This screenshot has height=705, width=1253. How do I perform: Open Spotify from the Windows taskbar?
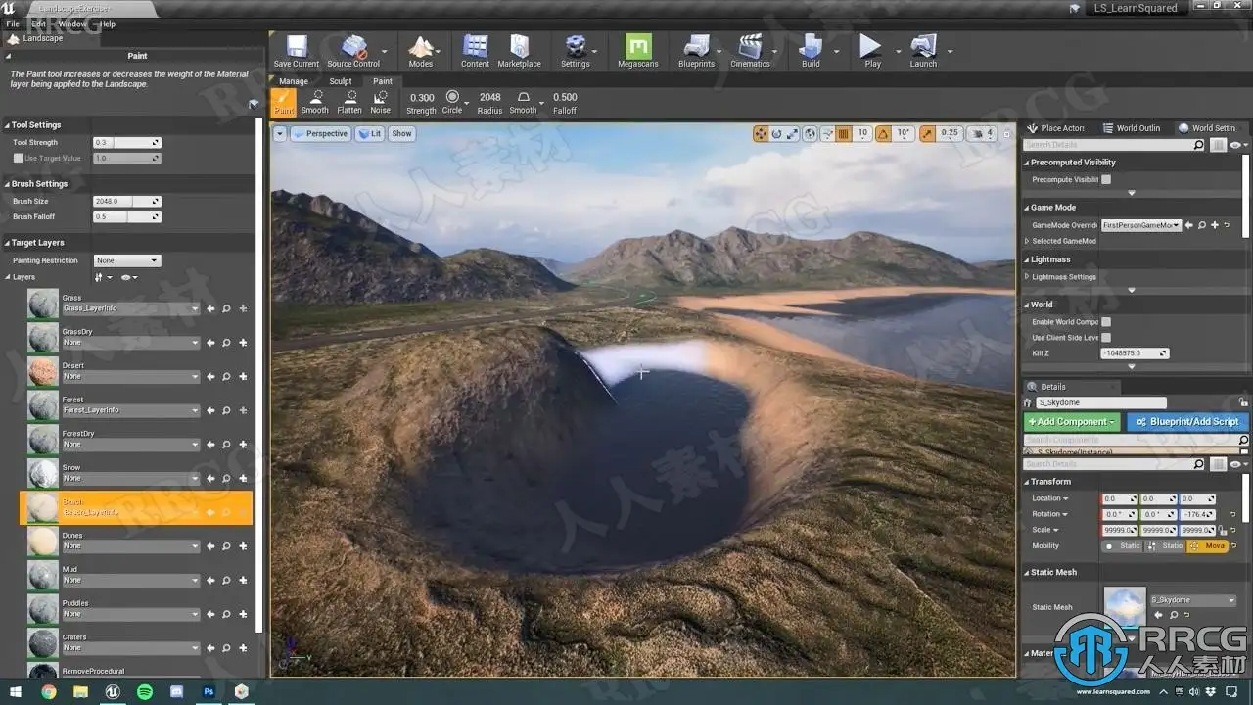145,691
